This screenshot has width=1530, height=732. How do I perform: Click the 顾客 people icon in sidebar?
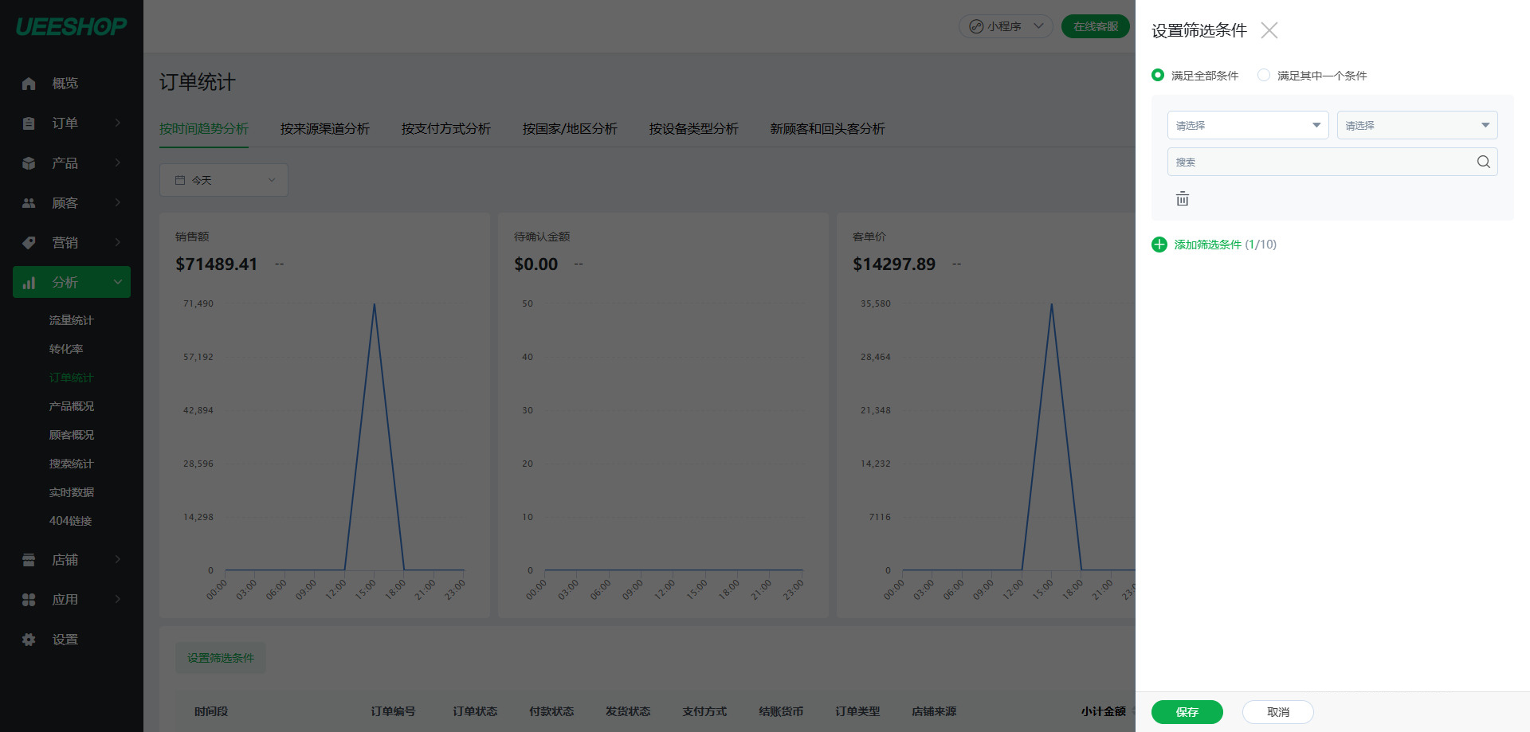click(29, 203)
